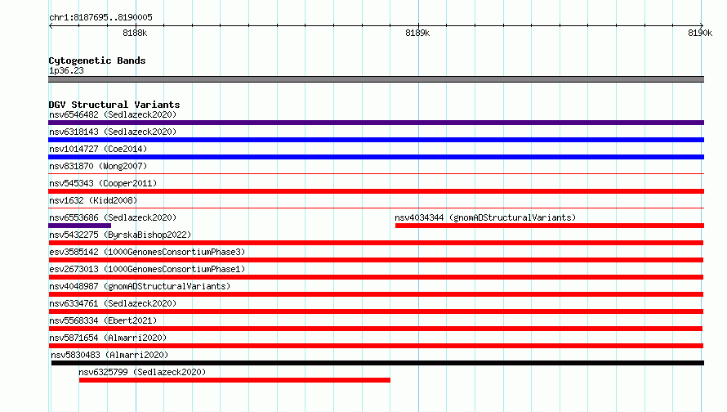Click esv3585142 (1000GenomesConsortiumPhase3) label
This screenshot has width=727, height=412.
coord(147,252)
